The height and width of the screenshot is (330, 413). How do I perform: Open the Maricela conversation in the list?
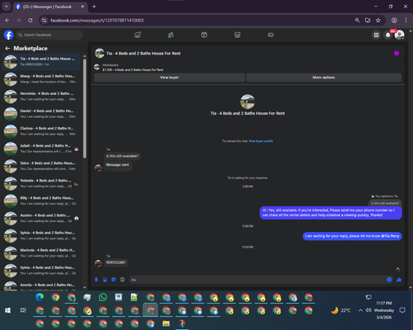pyautogui.click(x=41, y=253)
